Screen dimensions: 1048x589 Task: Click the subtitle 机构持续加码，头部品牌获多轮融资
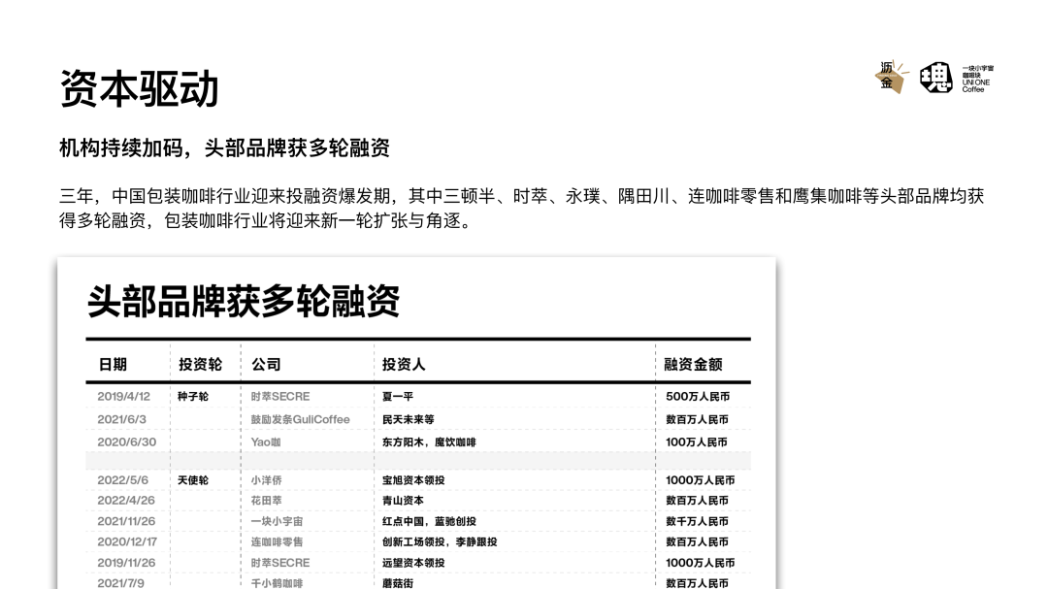click(224, 148)
